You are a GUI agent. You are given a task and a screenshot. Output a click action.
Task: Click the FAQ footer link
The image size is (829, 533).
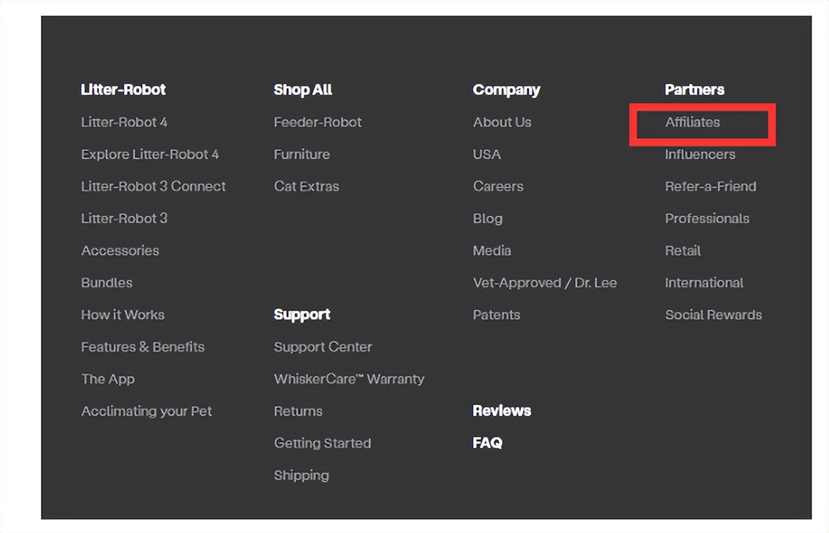tap(487, 443)
